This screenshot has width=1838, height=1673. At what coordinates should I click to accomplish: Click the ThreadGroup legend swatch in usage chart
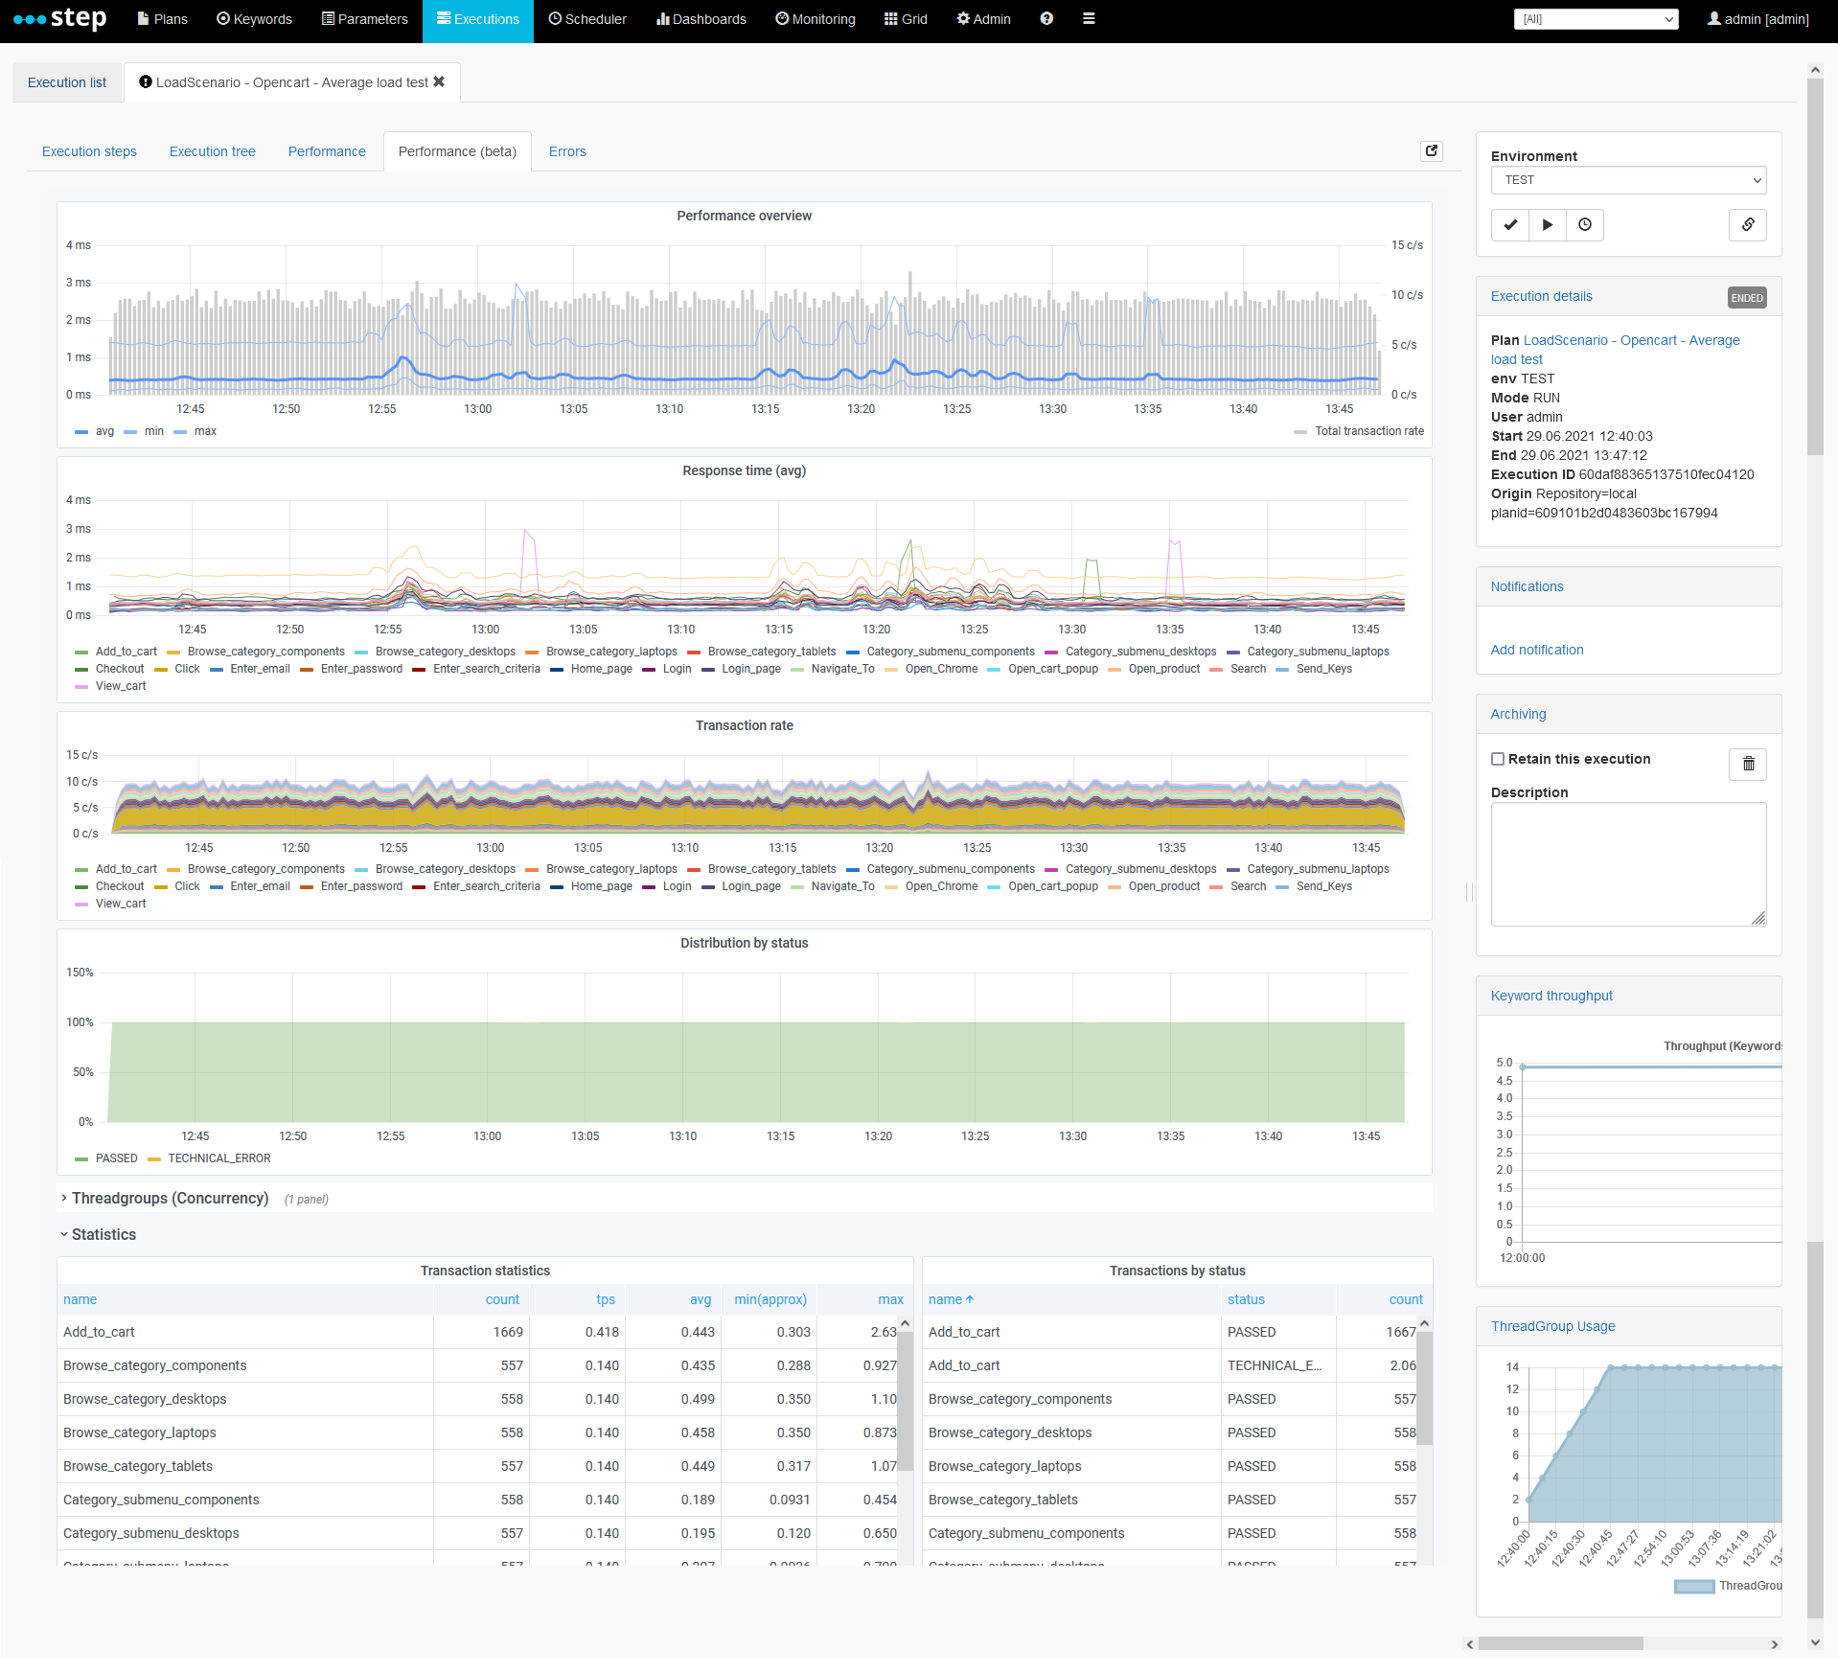pos(1693,1587)
